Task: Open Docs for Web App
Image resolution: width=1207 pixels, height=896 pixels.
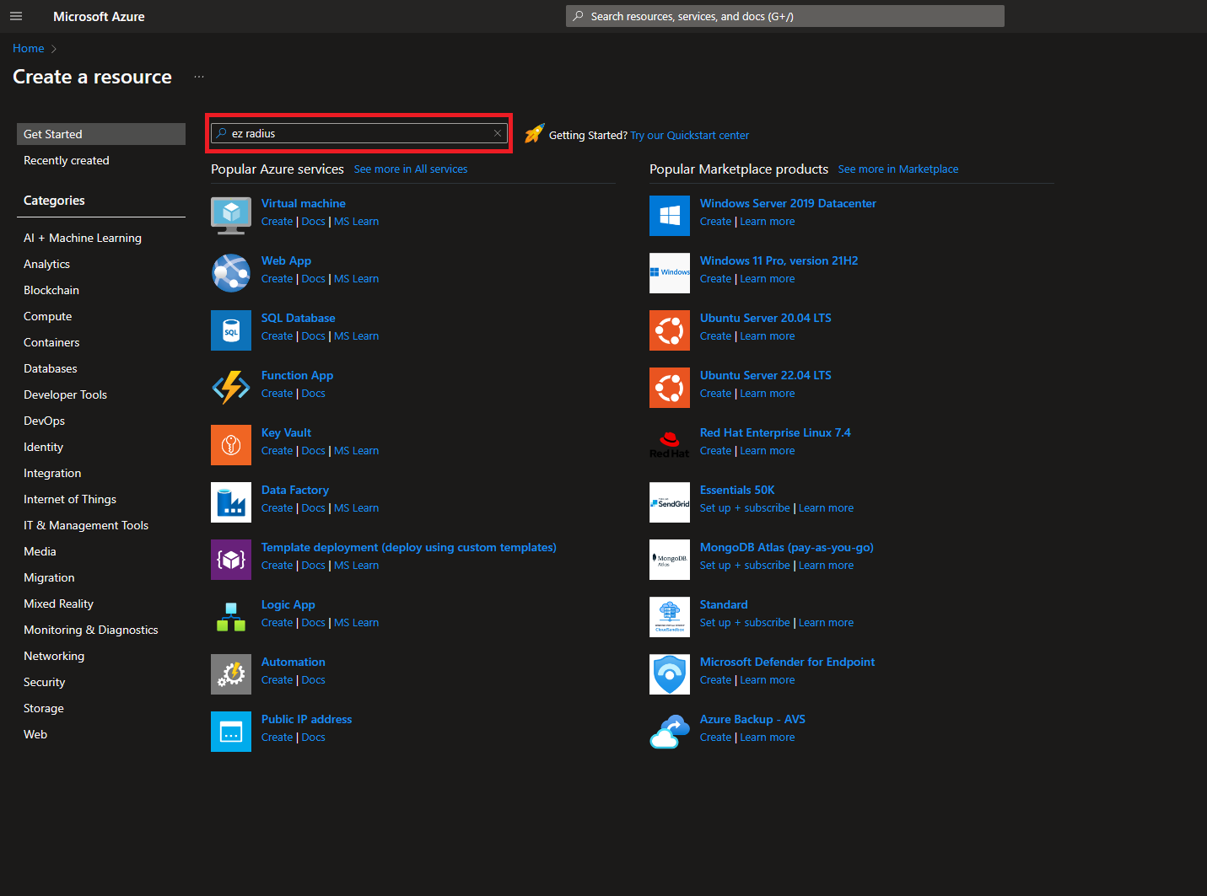Action: (x=313, y=278)
